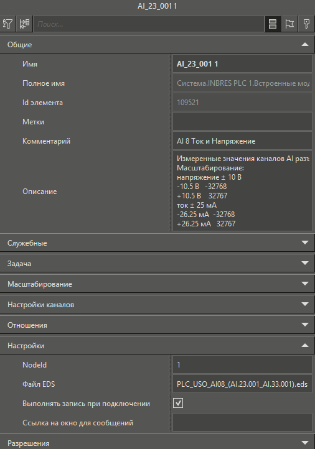This screenshot has width=315, height=449.
Task: Select the NodeId property label
Action: pos(34,365)
